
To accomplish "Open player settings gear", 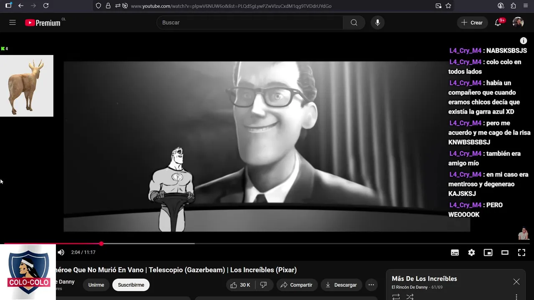I will (x=471, y=252).
